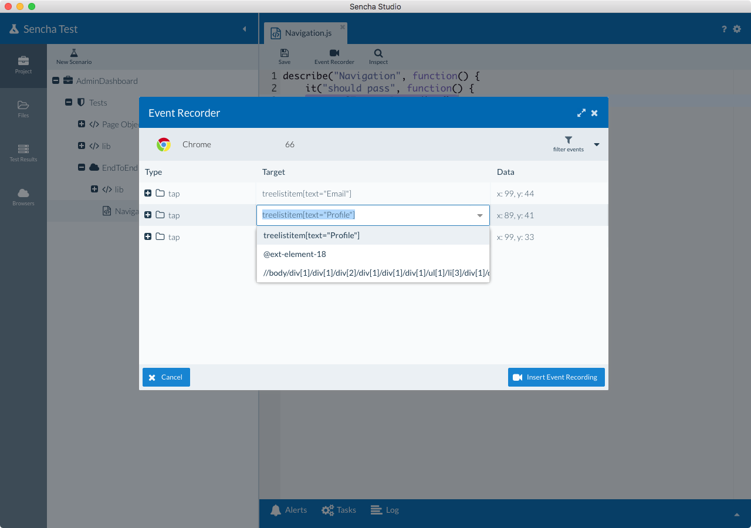Maximize the Event Recorder dialog
Image resolution: width=751 pixels, height=528 pixels.
point(581,113)
